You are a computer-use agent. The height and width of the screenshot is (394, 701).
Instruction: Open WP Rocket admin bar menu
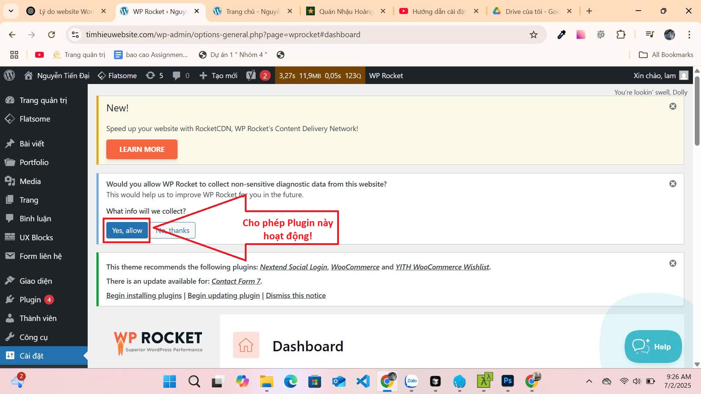point(386,76)
